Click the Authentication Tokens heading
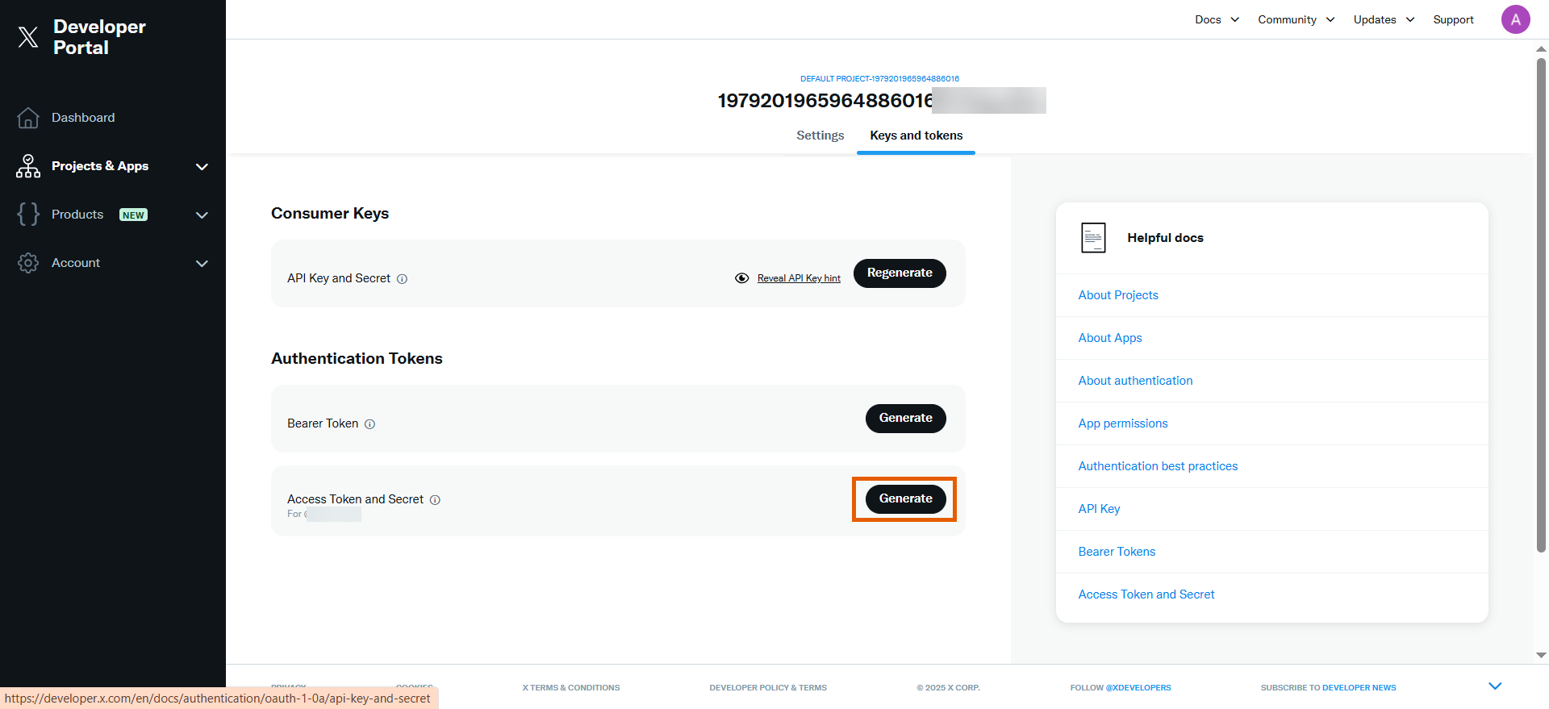This screenshot has height=709, width=1549. coord(357,359)
